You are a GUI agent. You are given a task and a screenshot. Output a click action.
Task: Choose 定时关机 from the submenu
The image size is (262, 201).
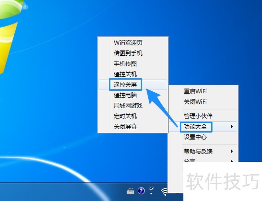(133, 116)
